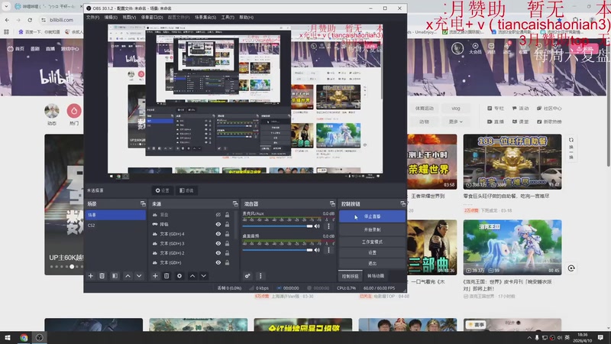611x344 pixels.
Task: Open the 文件(F) menu in OBS
Action: tap(92, 18)
